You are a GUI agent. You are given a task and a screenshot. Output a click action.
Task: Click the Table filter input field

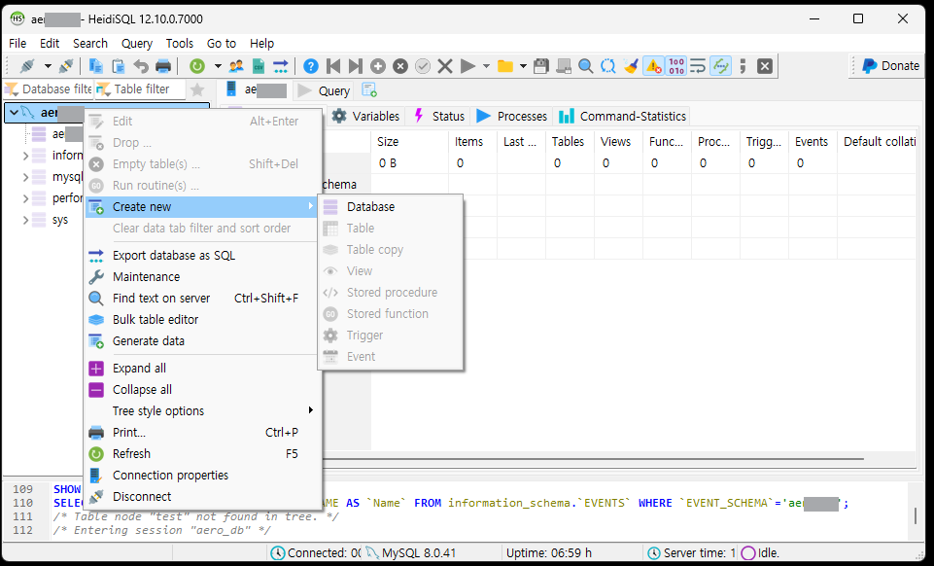point(140,89)
